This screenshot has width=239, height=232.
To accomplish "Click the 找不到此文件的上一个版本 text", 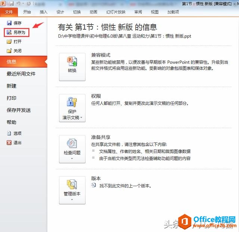I will (125, 186).
